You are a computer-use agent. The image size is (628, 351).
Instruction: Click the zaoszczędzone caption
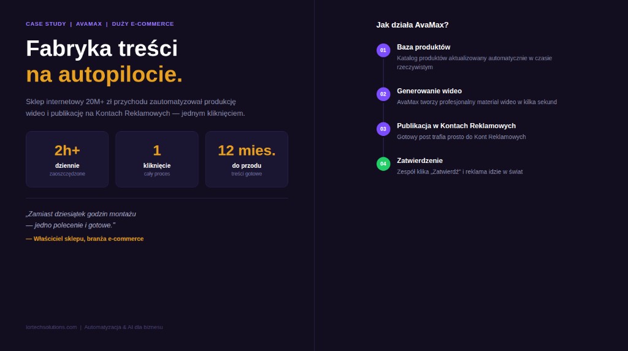67,174
